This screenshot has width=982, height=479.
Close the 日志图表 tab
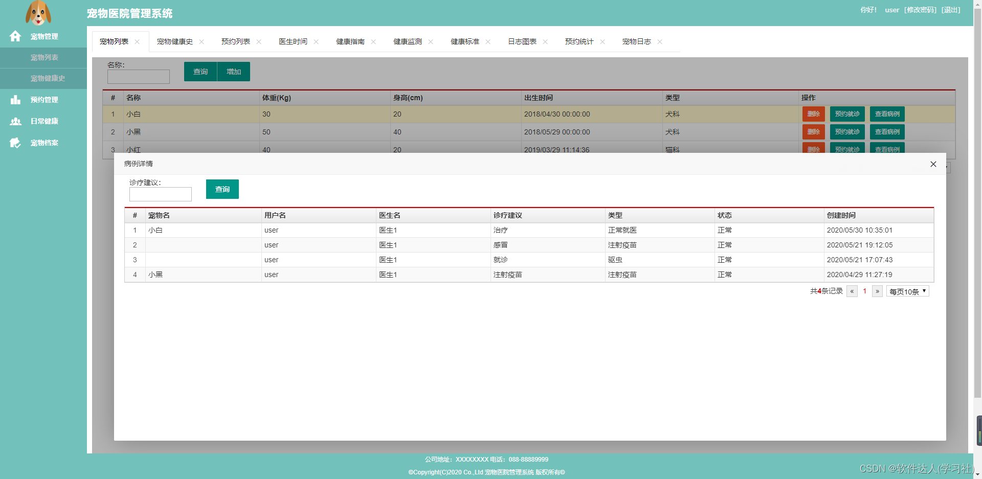pos(545,42)
